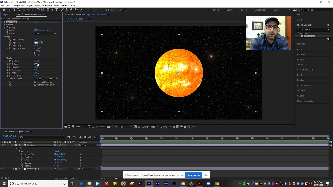333x187 pixels.
Task: Click Scale stopwatch in timeline
Action: [22, 160]
